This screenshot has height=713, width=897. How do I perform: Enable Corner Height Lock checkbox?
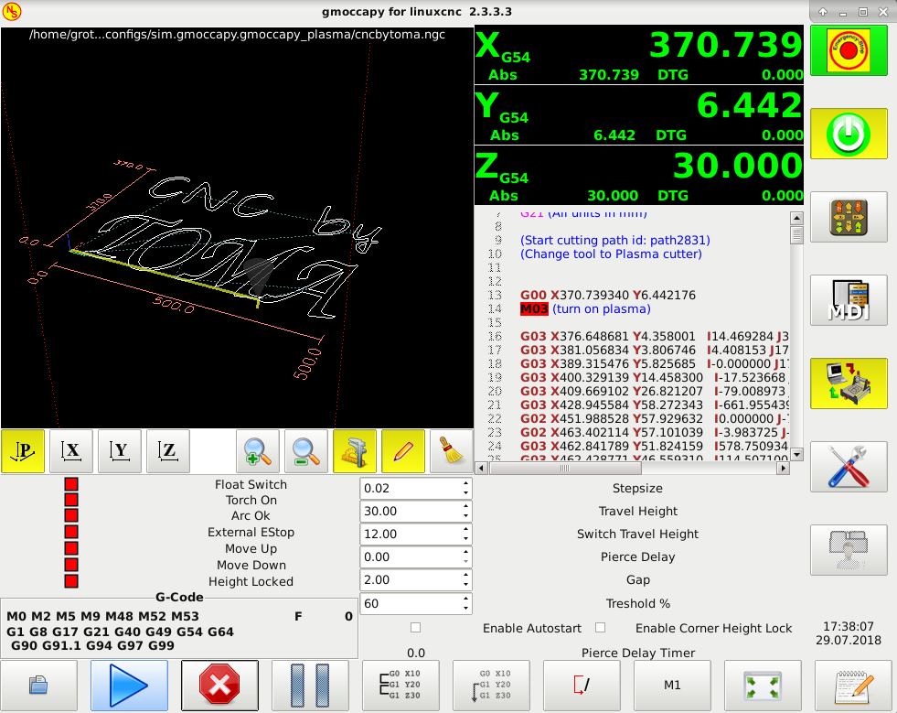600,628
